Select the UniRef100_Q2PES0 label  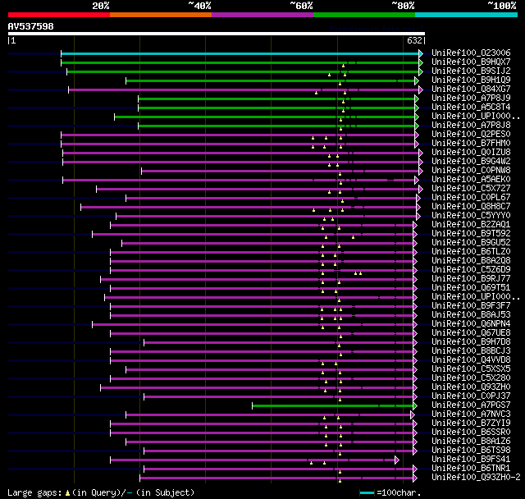click(471, 135)
